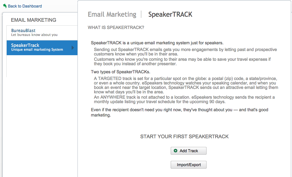Screen dimensions: 292x177
Task: Click the sentence about saving travel expenses
Action: pos(182,62)
